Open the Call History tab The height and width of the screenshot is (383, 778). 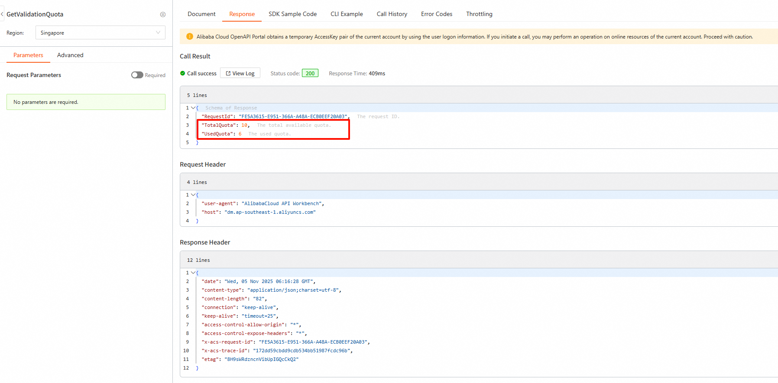(392, 14)
